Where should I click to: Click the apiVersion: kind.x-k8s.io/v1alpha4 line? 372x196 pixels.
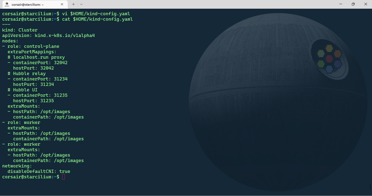pyautogui.click(x=48, y=35)
